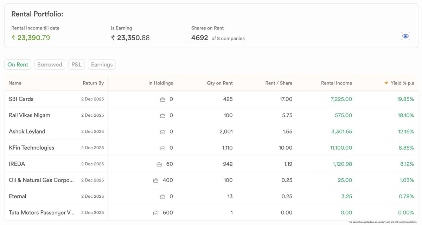422x225 pixels.
Task: Open the Rail Vikas Nigam stock name
Action: point(30,115)
